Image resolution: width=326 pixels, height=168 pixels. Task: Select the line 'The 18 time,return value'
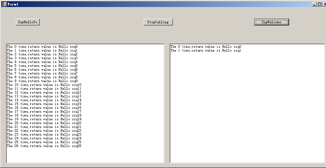(x=44, y=115)
